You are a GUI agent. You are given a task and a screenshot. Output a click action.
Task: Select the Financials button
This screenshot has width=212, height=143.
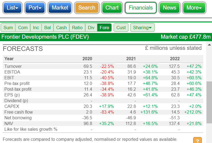pos(141,8)
